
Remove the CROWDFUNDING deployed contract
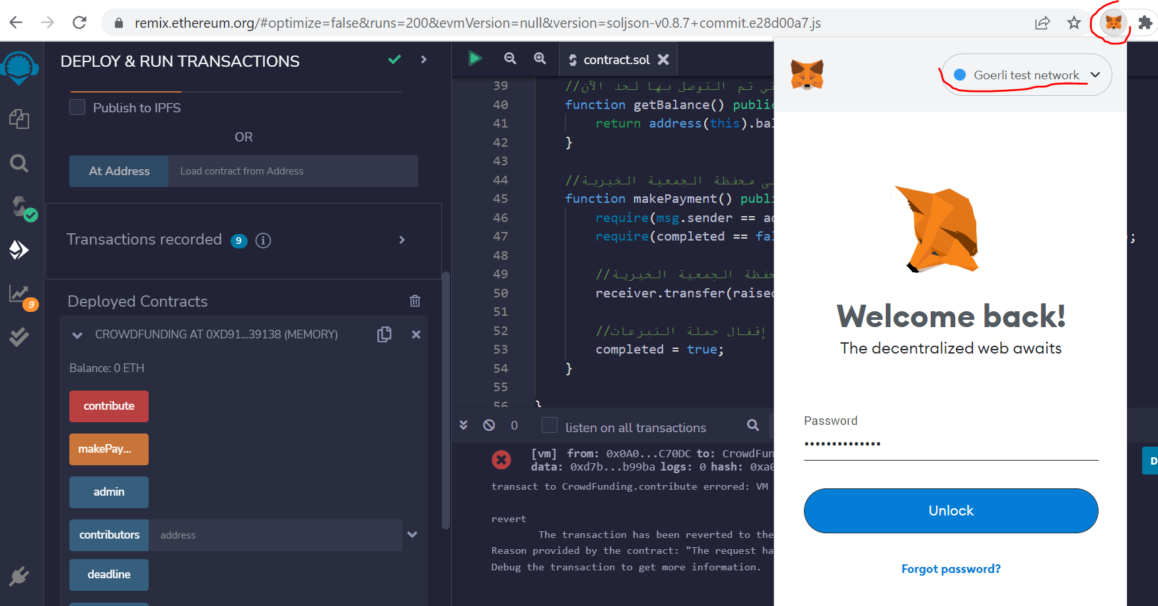click(x=416, y=334)
